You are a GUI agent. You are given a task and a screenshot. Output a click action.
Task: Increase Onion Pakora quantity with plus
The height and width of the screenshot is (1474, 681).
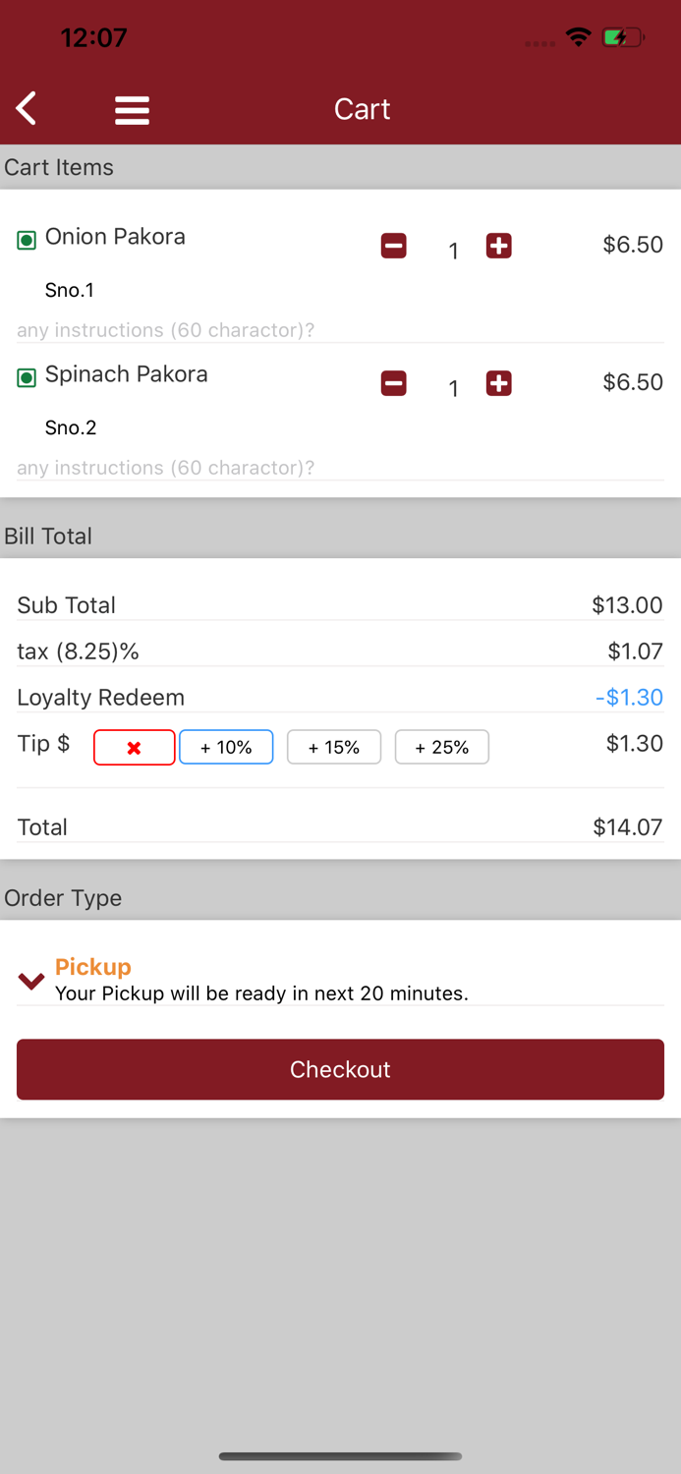click(x=499, y=246)
